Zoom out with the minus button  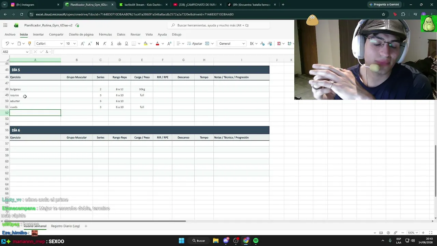tap(404, 233)
